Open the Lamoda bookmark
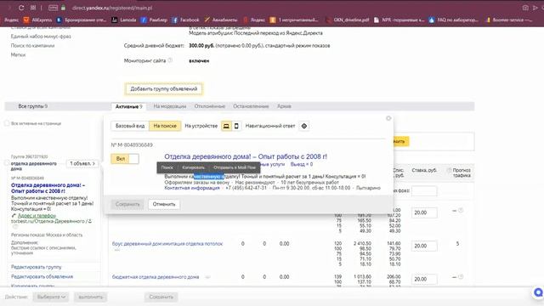The width and height of the screenshot is (544, 306). (124, 20)
